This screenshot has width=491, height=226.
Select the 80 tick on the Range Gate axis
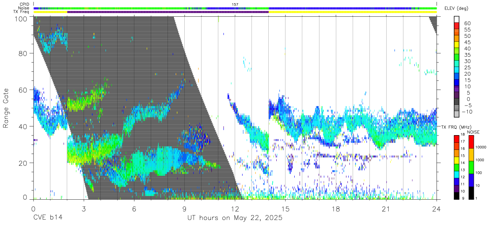tap(24, 53)
